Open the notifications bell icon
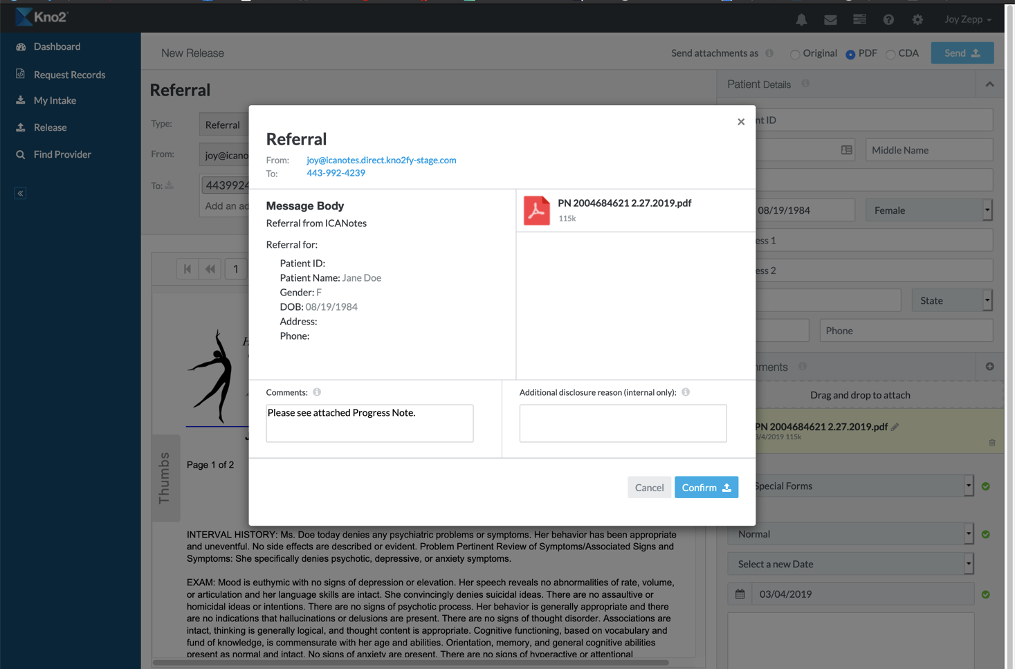This screenshot has height=669, width=1015. click(801, 19)
